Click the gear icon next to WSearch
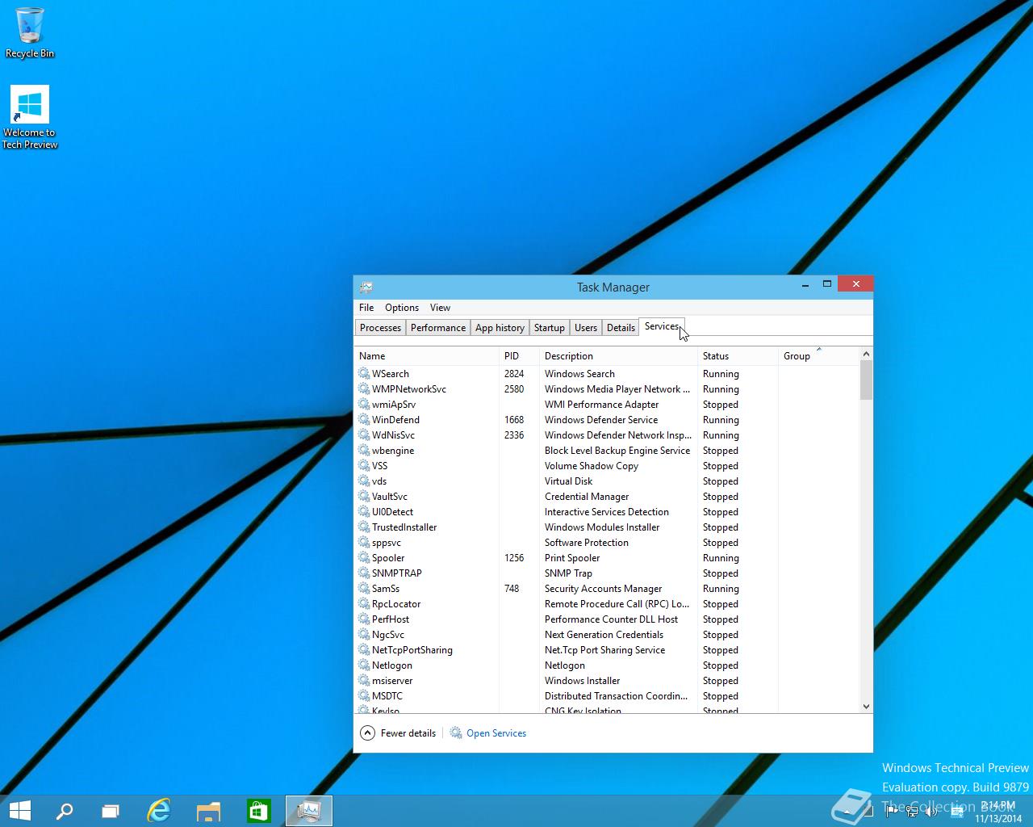Image resolution: width=1033 pixels, height=827 pixels. coord(364,373)
